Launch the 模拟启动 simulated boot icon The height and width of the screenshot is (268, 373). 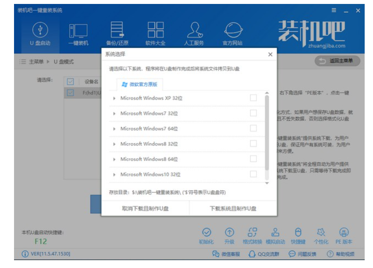click(275, 236)
